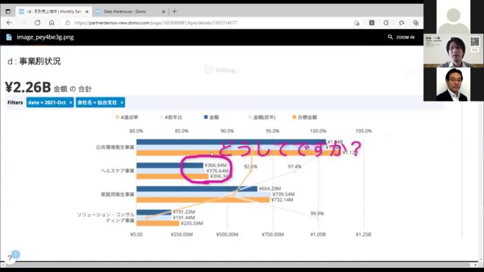
Task: Reload the page with refresh icon
Action: click(37, 23)
